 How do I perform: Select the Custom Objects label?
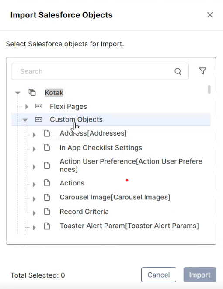click(76, 119)
